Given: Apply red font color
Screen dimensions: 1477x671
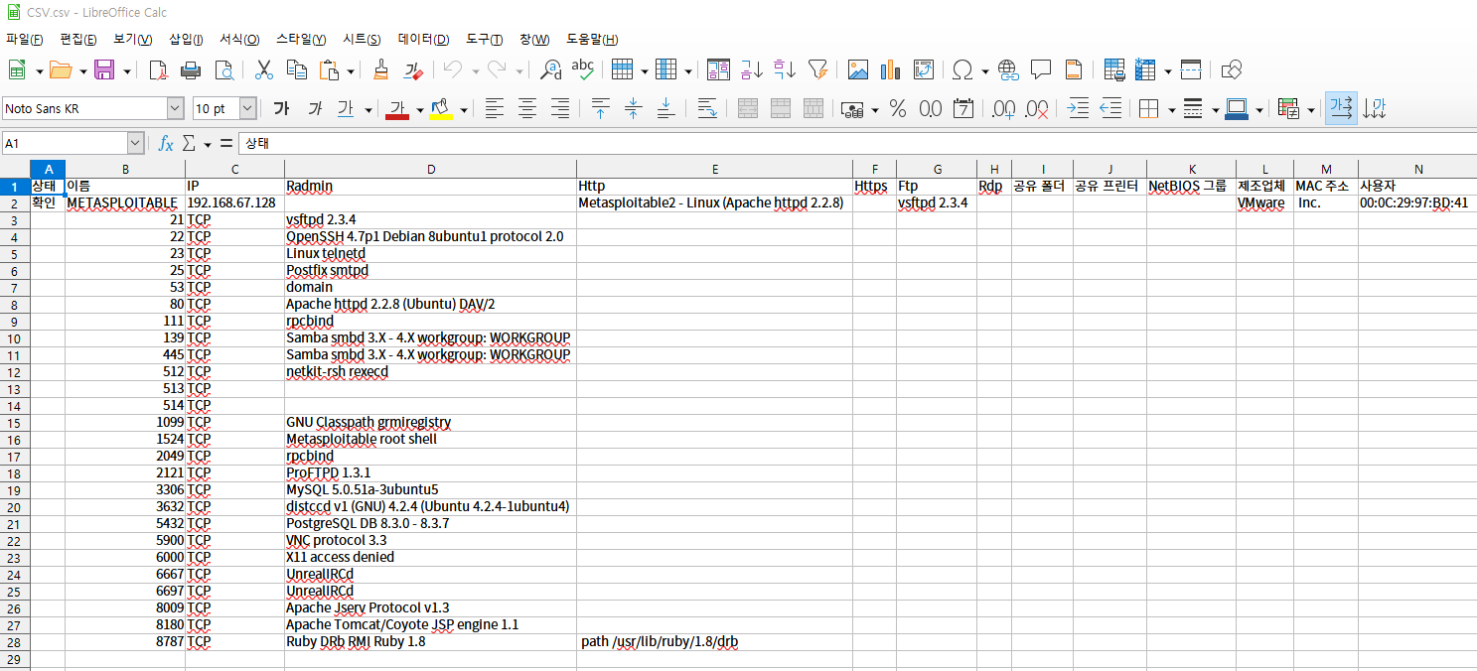Looking at the screenshot, I should 397,108.
